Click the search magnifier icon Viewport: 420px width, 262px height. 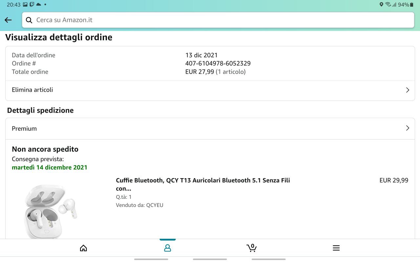coord(29,20)
